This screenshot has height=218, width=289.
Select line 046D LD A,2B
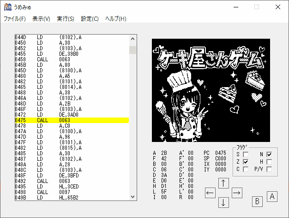pyautogui.click(x=72, y=104)
